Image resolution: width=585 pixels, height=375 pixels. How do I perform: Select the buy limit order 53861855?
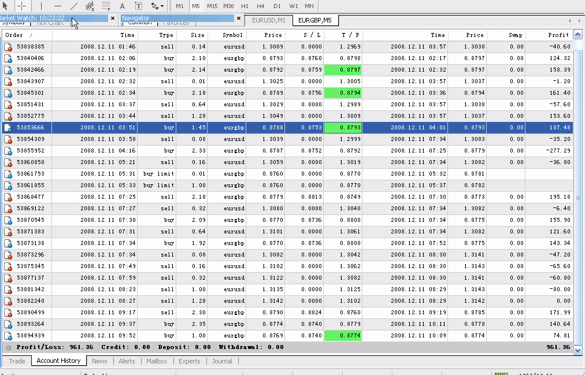(288, 185)
